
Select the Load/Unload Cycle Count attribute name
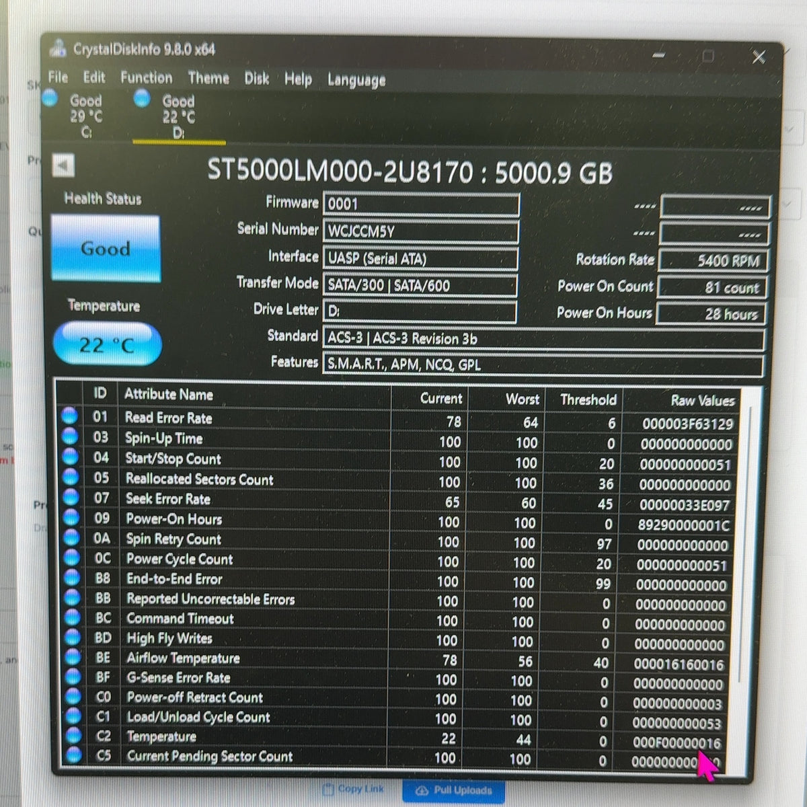pos(199,718)
